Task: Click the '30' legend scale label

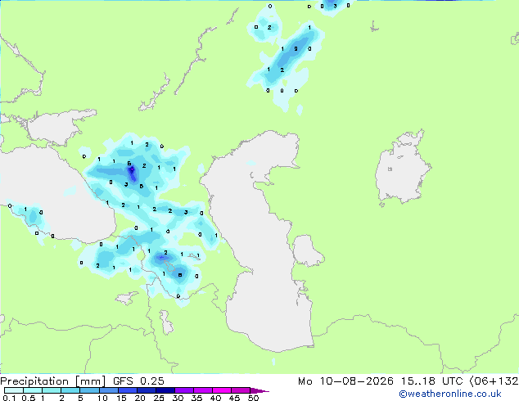Action: coord(178,398)
